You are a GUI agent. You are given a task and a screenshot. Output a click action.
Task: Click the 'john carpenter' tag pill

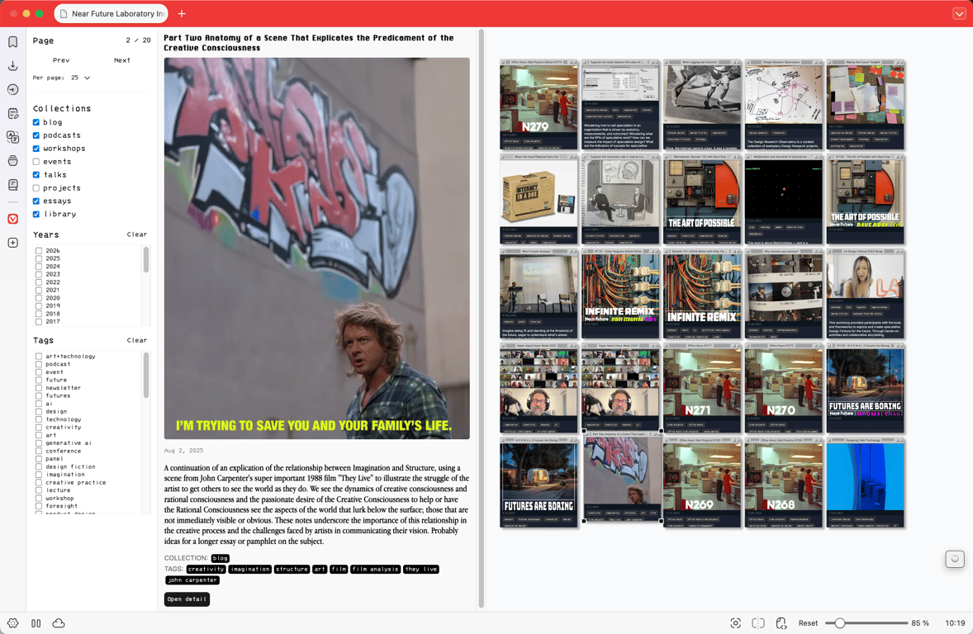[x=192, y=580]
